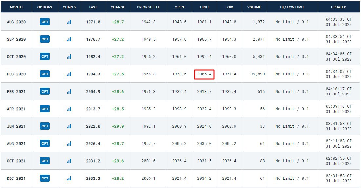Click the open value 1957.0

(179, 39)
